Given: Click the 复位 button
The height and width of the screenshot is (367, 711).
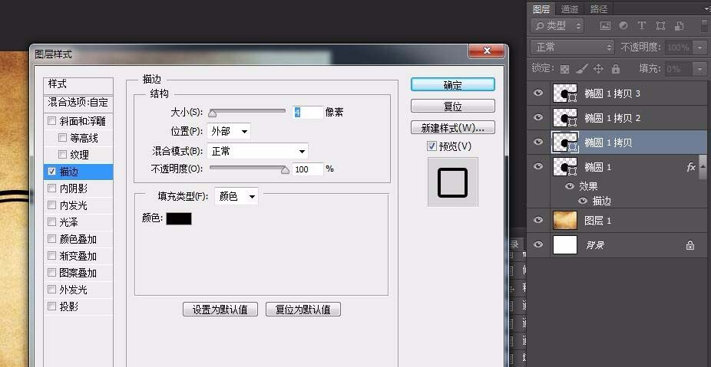Looking at the screenshot, I should coord(452,106).
